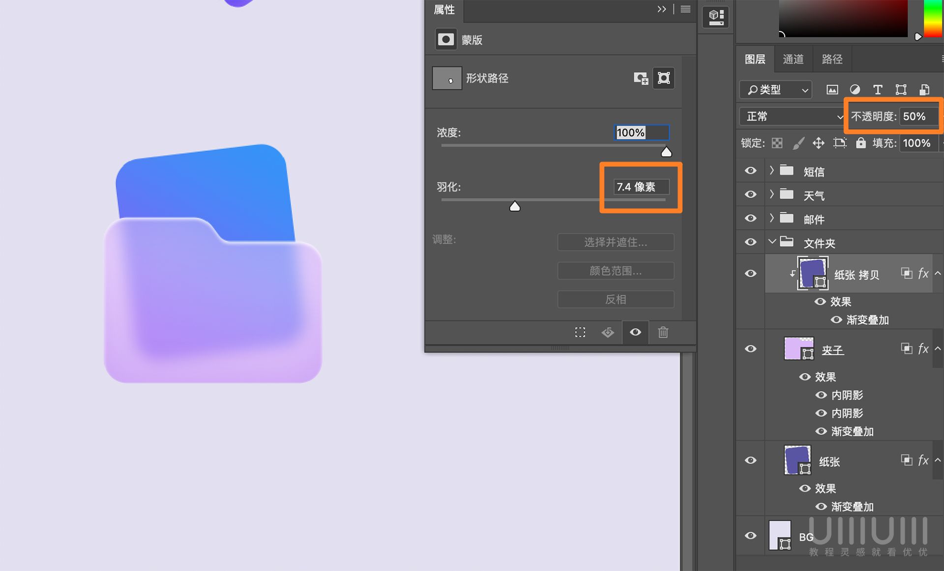Click the Shape Layers filter icon
Screen dimensions: 944x571
click(901, 89)
